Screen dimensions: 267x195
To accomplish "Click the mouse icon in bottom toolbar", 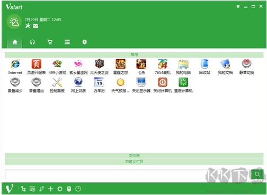I will pos(69,189).
